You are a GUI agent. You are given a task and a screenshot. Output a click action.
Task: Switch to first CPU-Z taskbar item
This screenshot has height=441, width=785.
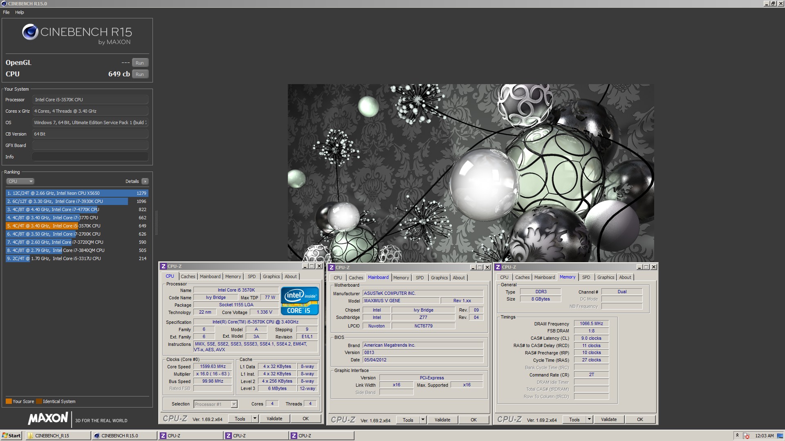click(x=191, y=436)
